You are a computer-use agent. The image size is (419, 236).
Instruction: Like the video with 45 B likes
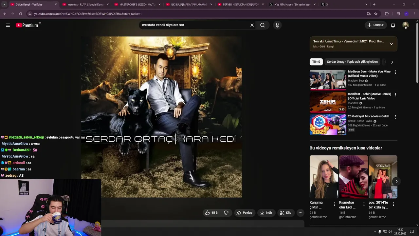211,213
